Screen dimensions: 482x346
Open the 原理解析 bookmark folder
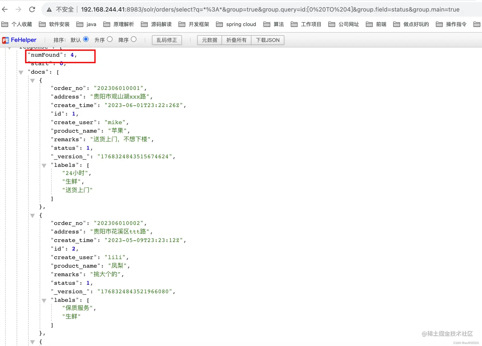click(119, 24)
